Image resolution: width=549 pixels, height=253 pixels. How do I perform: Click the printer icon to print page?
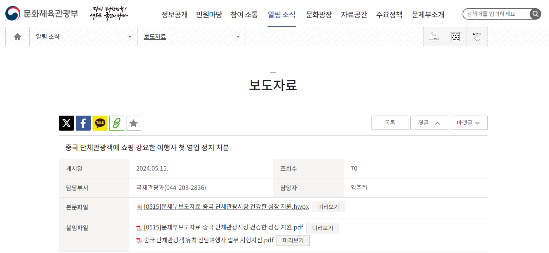[434, 36]
